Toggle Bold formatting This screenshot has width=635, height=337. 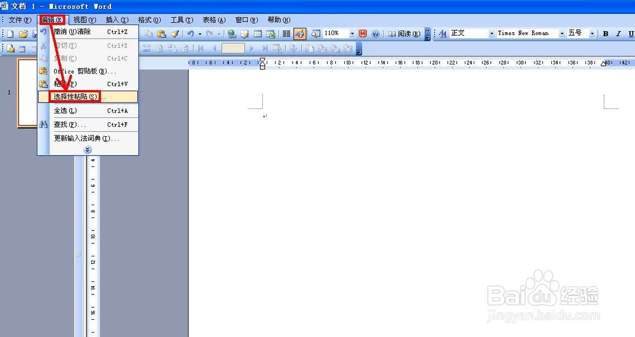[605, 34]
